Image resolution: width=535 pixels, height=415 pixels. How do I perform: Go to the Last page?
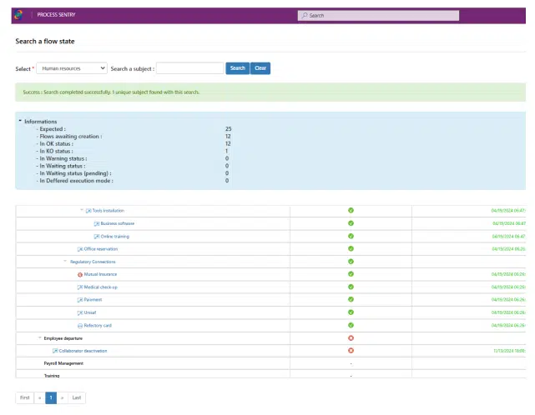coord(77,398)
